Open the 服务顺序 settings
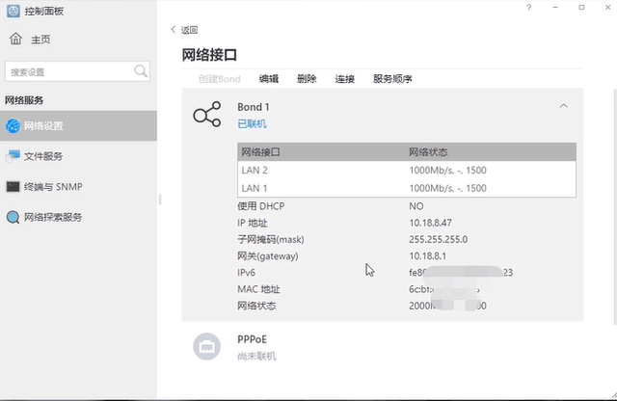The height and width of the screenshot is (401, 617). point(392,79)
